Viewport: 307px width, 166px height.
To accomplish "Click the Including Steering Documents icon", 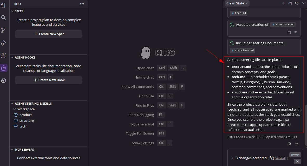I will click(232, 43).
